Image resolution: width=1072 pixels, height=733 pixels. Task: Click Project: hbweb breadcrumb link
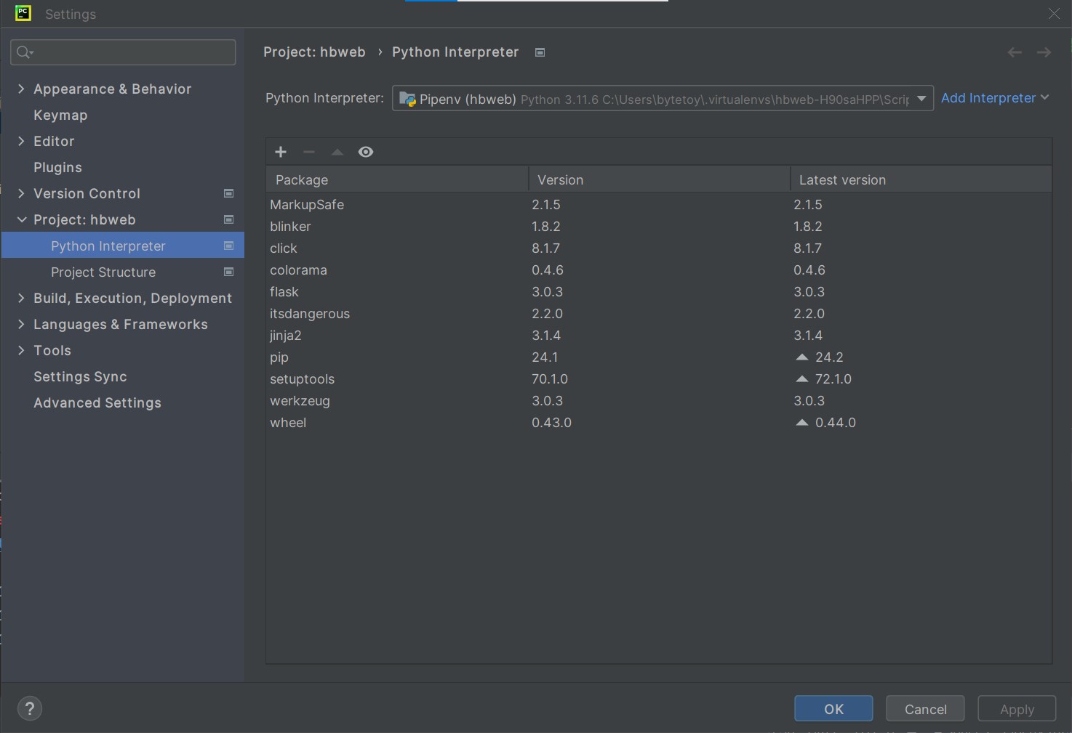click(314, 52)
